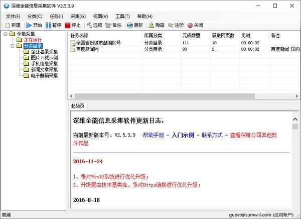Click the 图片下载示例 folder icon
301x219 pixels.
[26, 57]
